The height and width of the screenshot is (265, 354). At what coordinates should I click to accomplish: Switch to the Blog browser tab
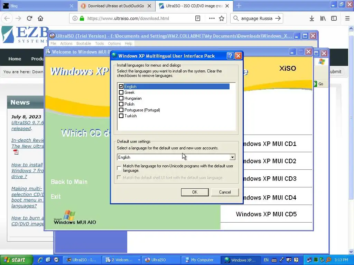(38, 6)
